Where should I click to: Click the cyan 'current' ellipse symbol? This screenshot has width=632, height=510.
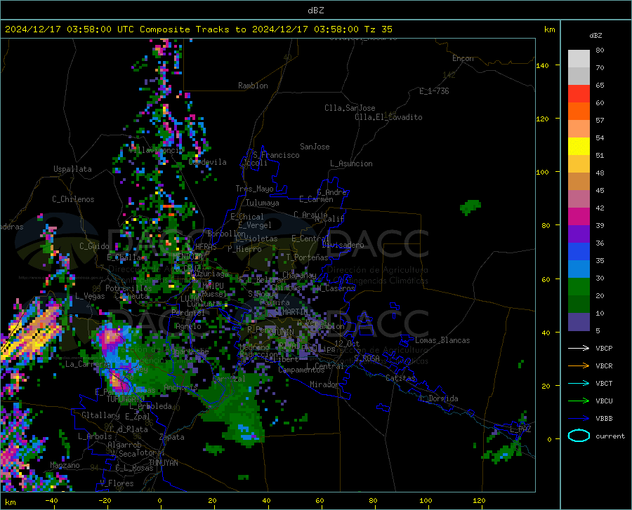click(x=579, y=436)
